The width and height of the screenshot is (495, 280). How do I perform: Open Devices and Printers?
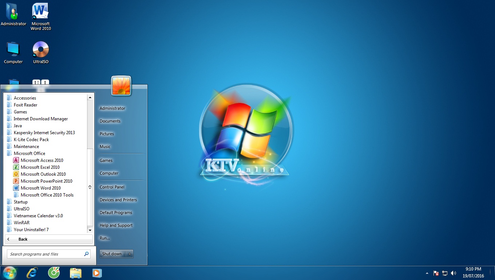click(118, 200)
